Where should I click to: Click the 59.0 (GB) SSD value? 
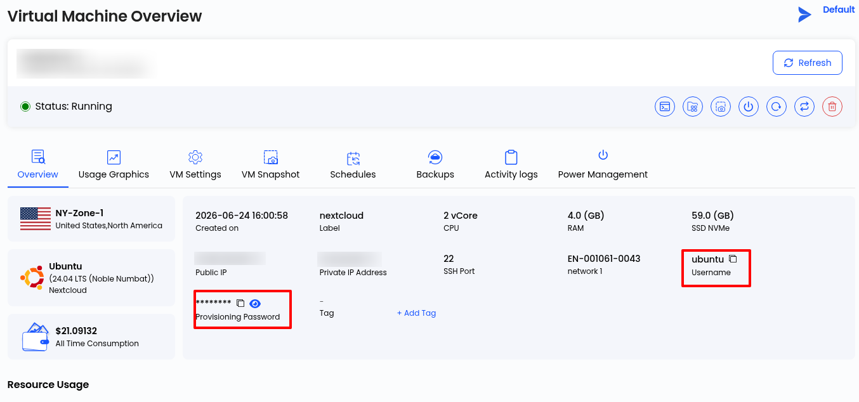[712, 216]
